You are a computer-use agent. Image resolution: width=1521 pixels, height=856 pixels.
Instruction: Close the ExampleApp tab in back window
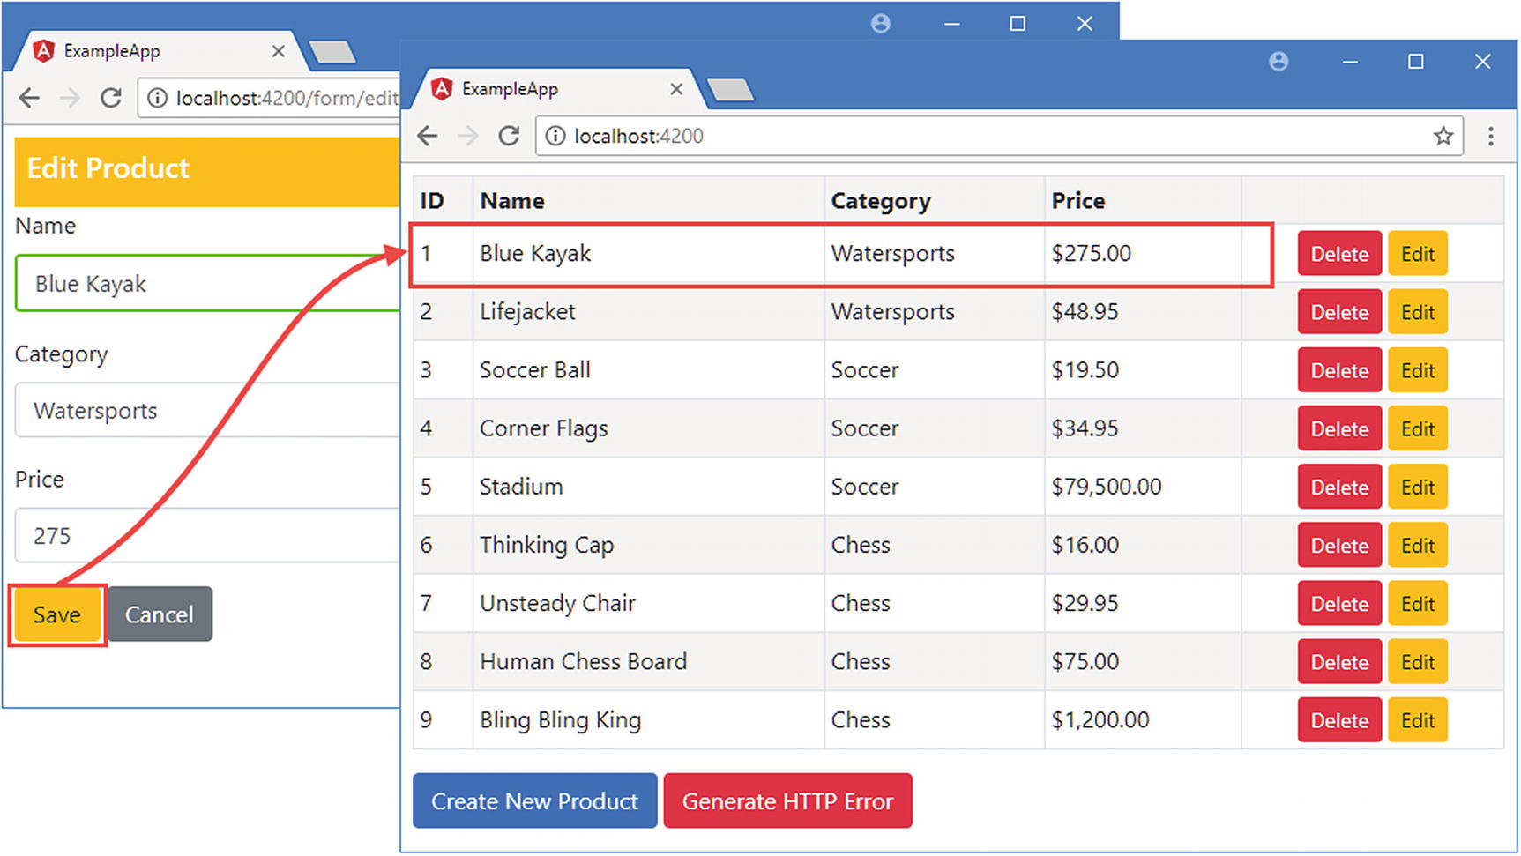point(278,51)
